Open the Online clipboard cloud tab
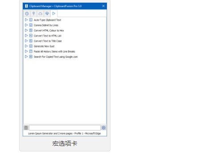The image size is (217, 167). tap(40, 14)
